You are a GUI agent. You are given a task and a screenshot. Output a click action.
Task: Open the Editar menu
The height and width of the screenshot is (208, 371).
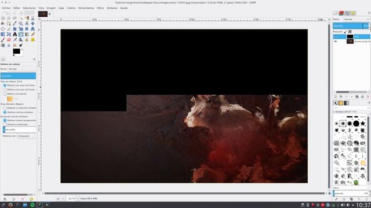tap(17, 8)
